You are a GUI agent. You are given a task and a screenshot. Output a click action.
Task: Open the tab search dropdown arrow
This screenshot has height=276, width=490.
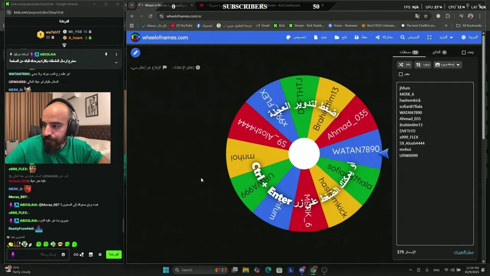tap(132, 5)
